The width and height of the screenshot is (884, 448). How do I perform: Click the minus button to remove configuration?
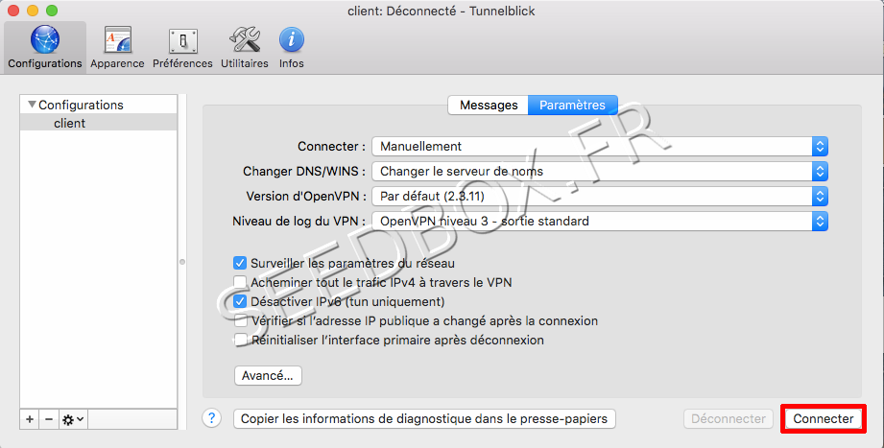point(49,419)
